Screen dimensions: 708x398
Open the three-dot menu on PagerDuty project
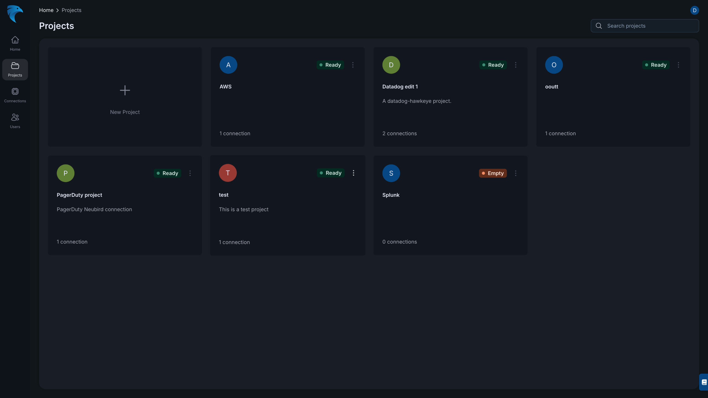click(x=190, y=173)
